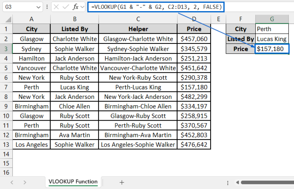The width and height of the screenshot is (294, 189).
Task: Select the price cell showing $157,180 in column G
Action: pyautogui.click(x=272, y=49)
